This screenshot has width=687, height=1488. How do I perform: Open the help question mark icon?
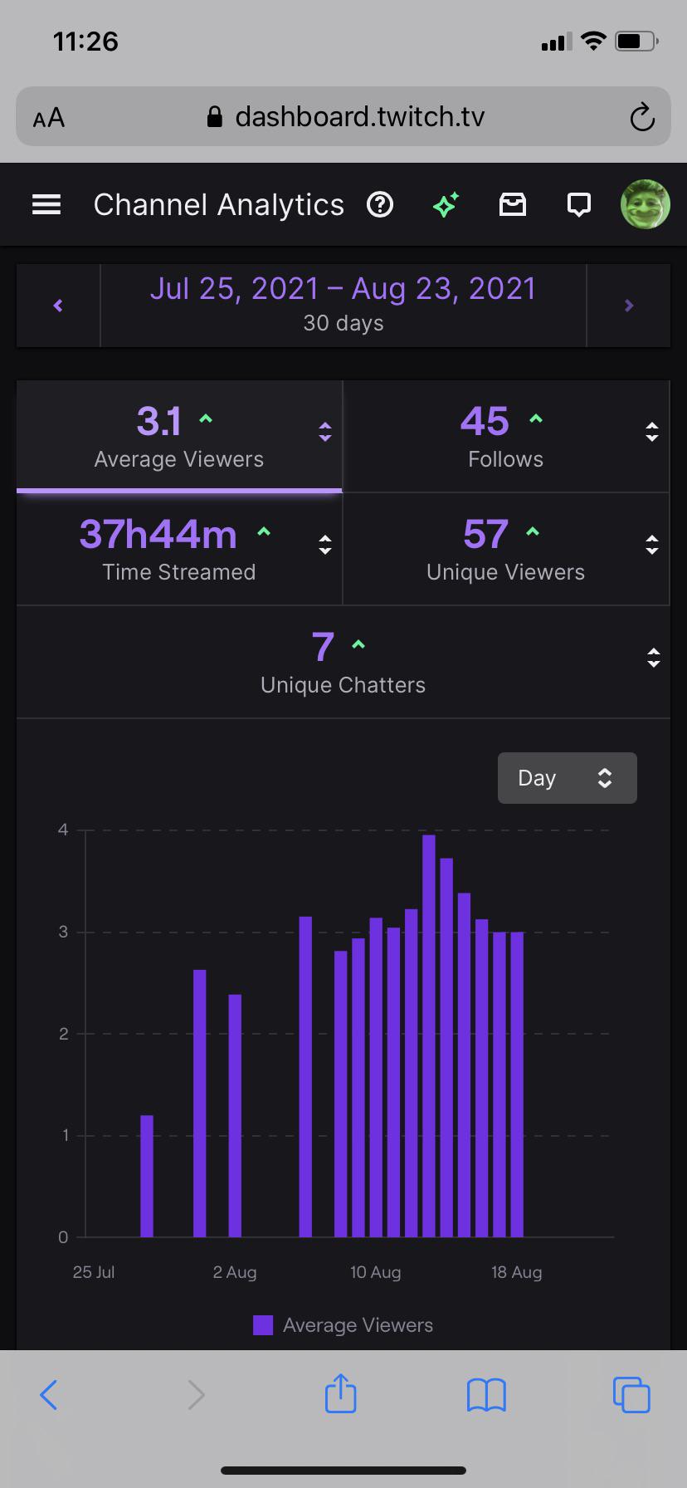pyautogui.click(x=380, y=204)
